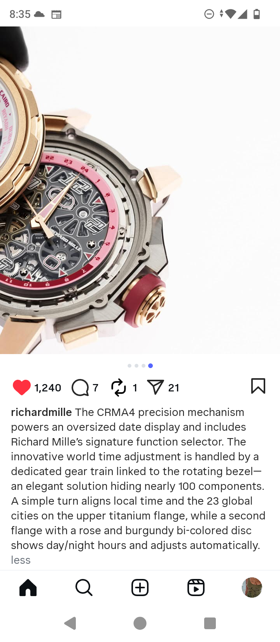Open profile via avatar picture

tap(252, 588)
